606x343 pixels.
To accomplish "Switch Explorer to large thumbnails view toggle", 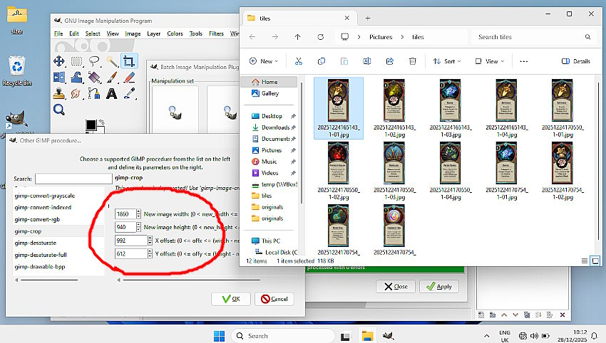I will [x=595, y=261].
